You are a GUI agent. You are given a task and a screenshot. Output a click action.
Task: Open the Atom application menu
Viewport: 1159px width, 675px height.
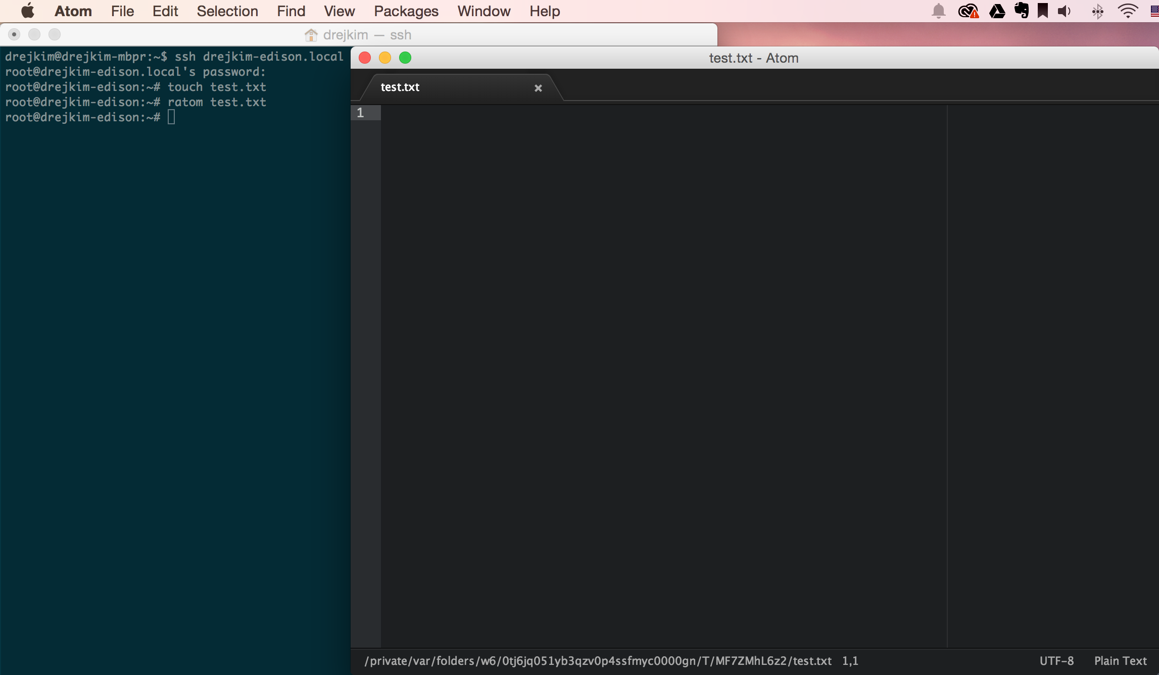(x=73, y=11)
